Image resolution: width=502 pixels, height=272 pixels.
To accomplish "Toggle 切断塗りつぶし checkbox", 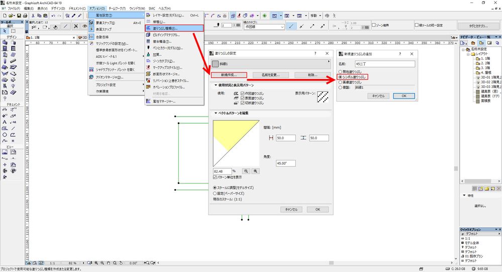I will pos(242,103).
